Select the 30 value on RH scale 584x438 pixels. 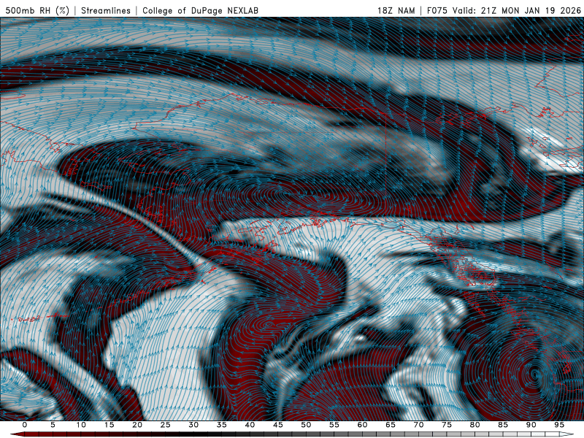(193, 425)
